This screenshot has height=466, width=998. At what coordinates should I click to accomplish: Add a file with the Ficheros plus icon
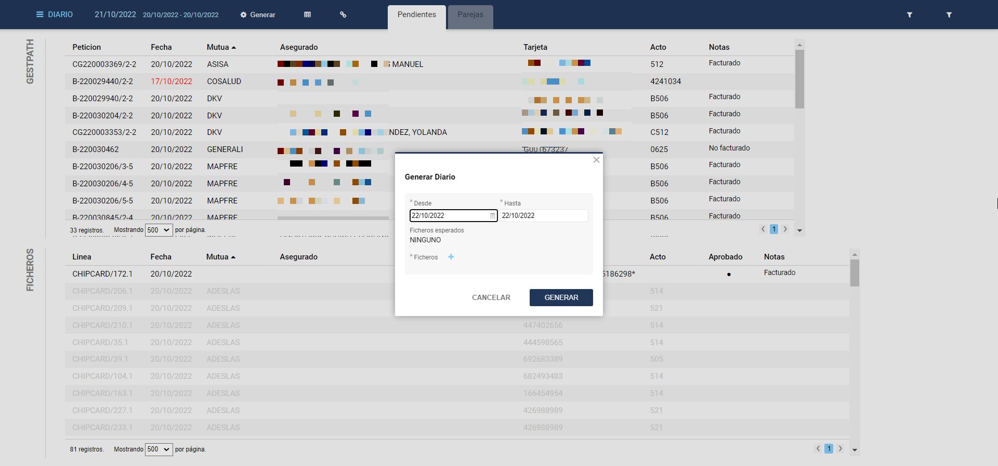click(x=451, y=257)
